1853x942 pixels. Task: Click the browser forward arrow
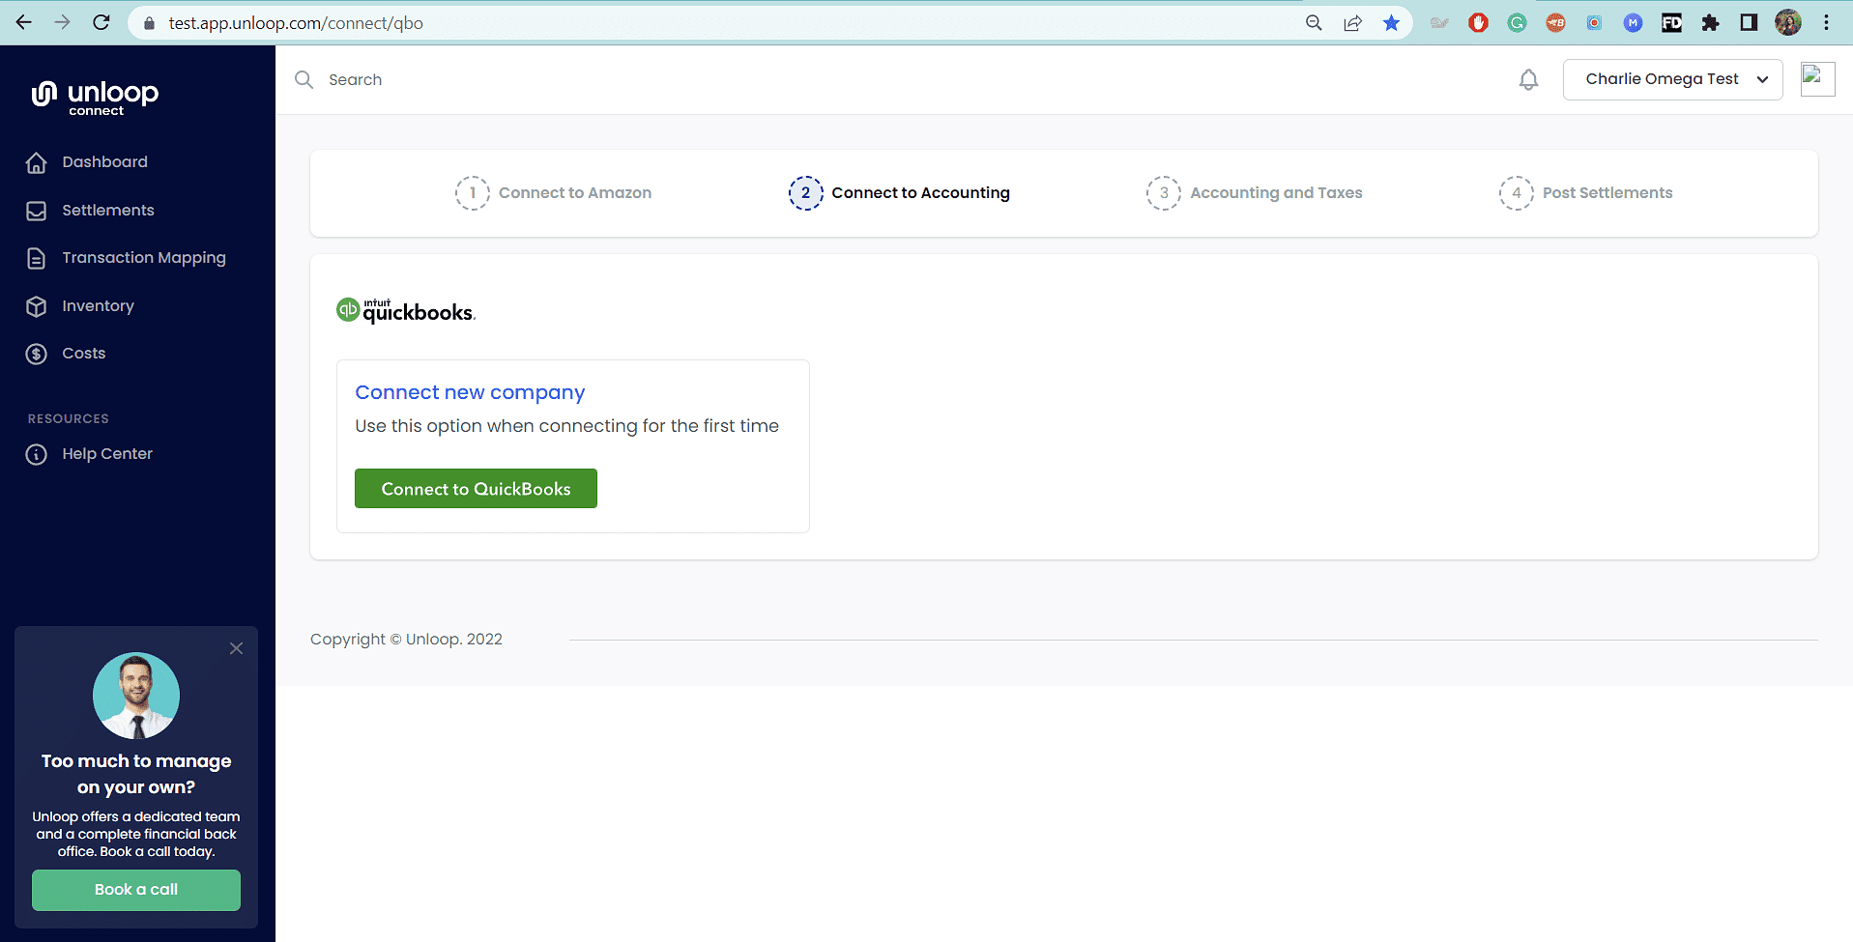click(x=63, y=22)
